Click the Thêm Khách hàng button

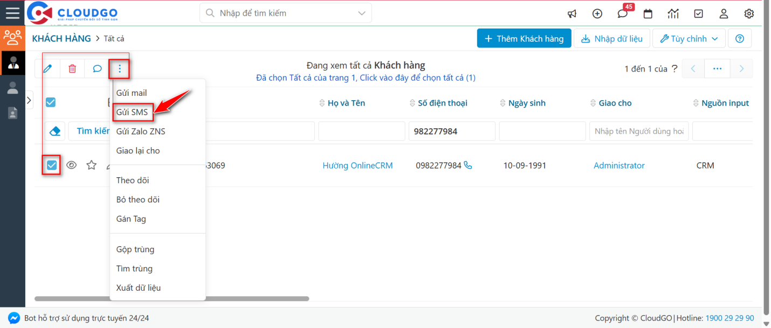[524, 38]
